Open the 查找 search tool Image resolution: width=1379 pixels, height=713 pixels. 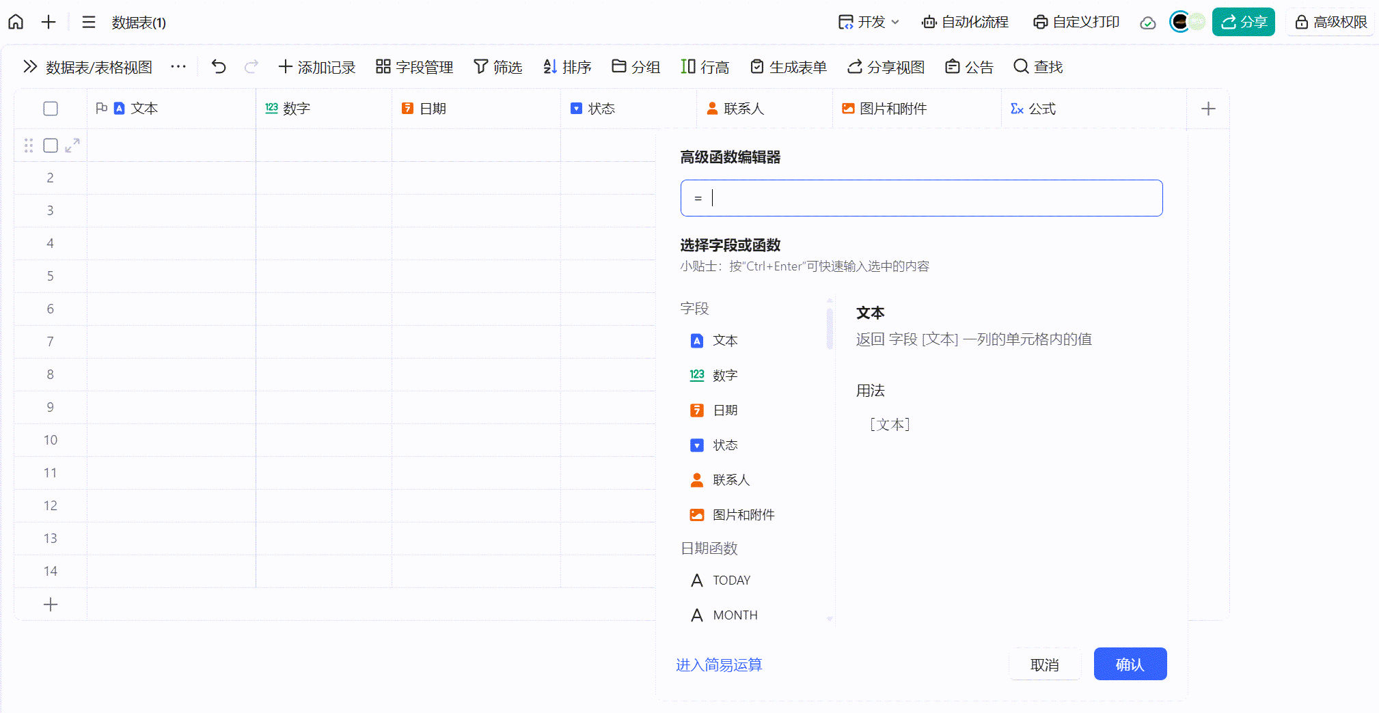pyautogui.click(x=1039, y=66)
